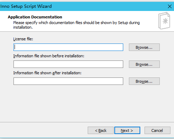This screenshot has height=139, width=174.
Task: Click the "License file:" label
Action: coord(23,39)
